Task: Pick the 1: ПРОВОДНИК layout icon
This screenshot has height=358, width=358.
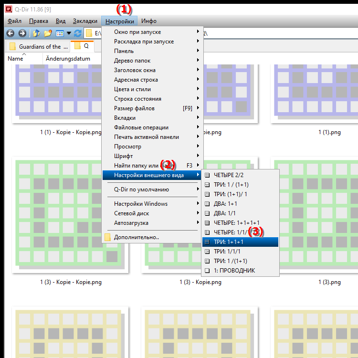Action: coord(207,271)
